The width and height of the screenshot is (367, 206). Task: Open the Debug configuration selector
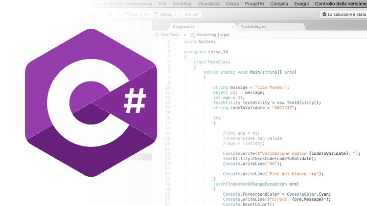[163, 15]
